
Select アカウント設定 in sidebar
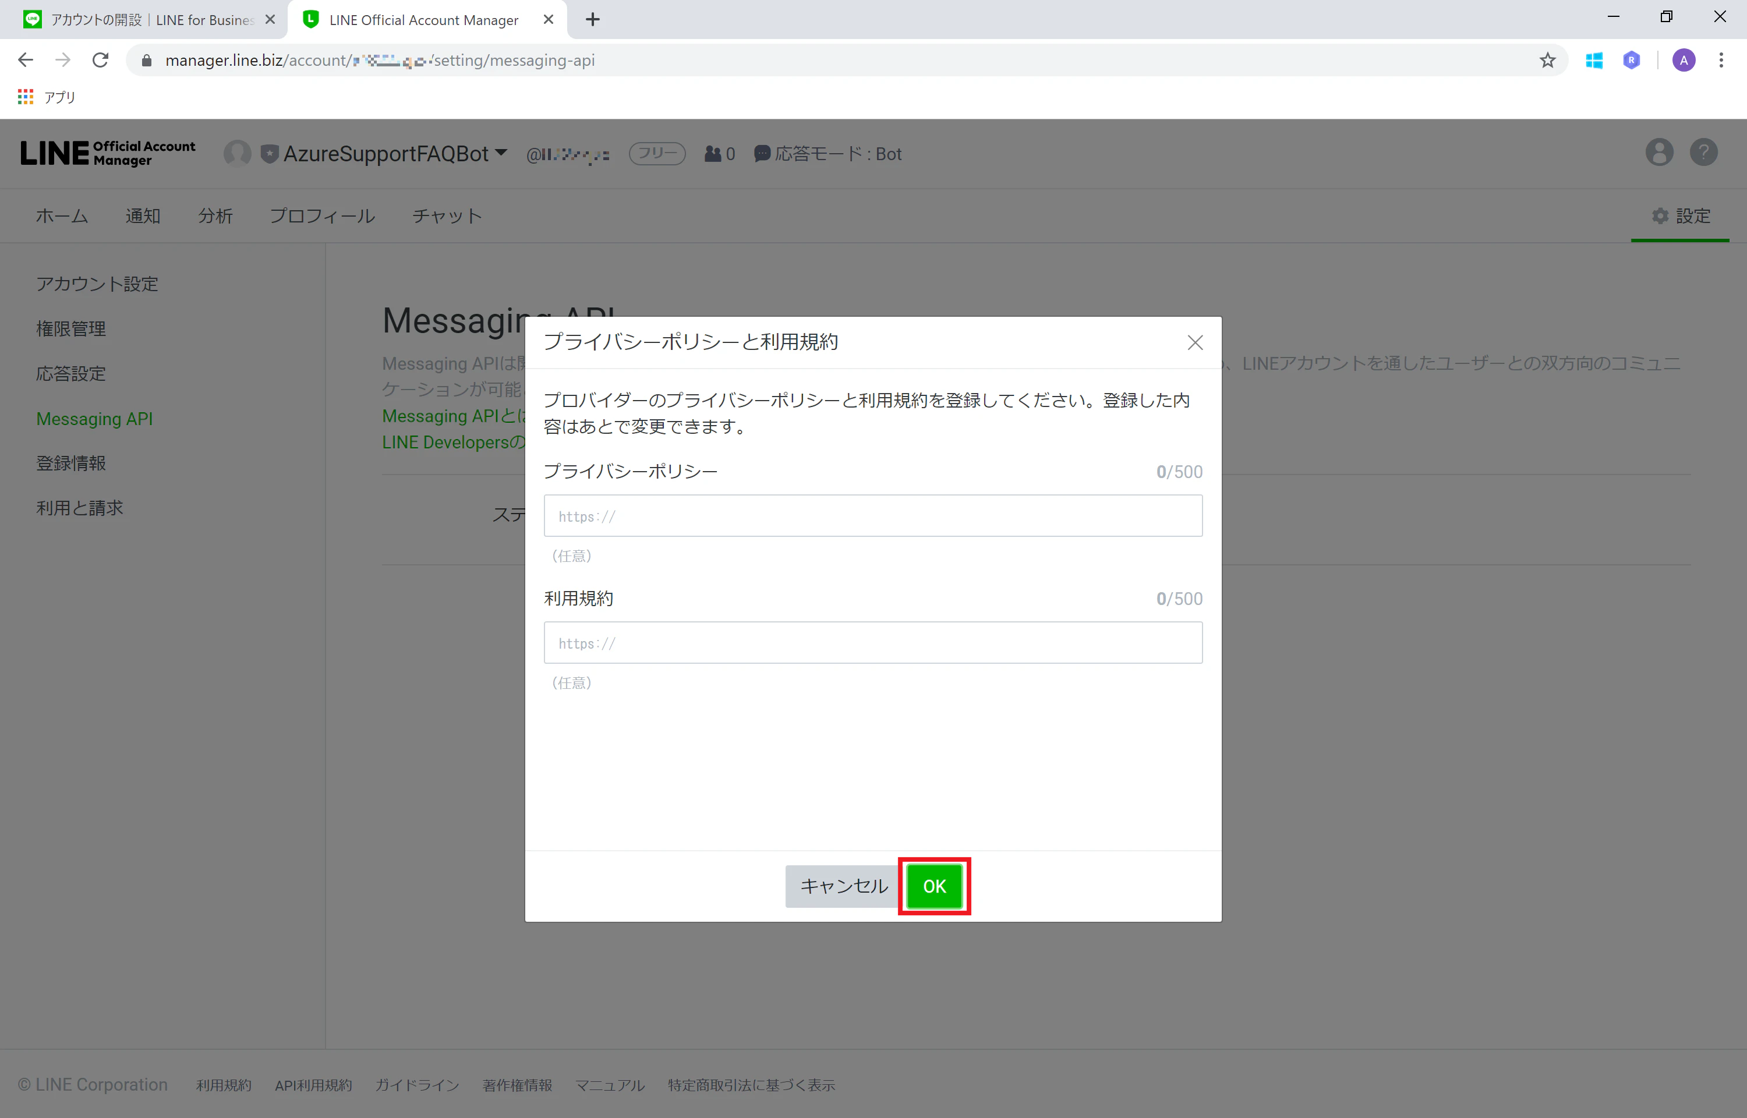coord(97,284)
